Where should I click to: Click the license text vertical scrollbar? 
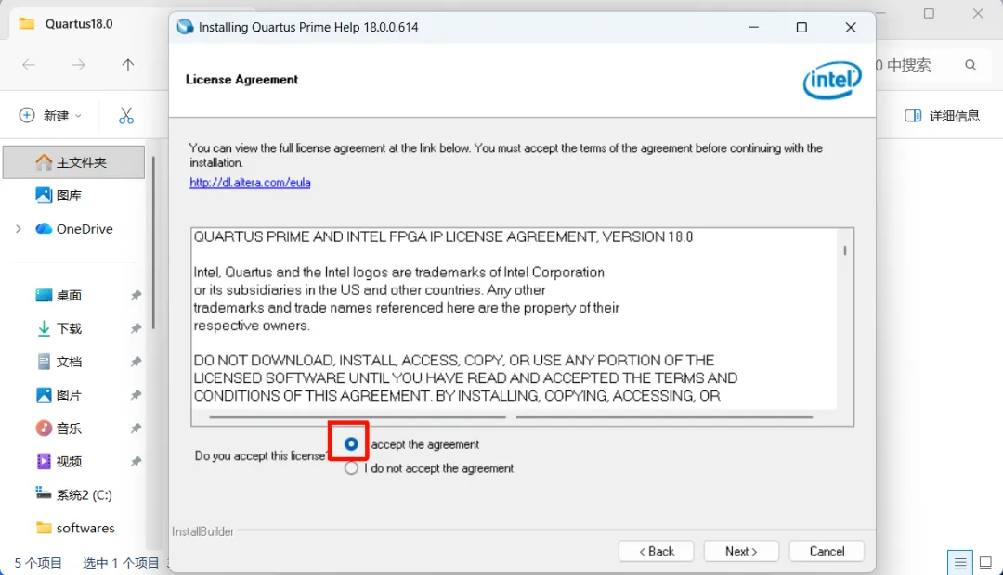coord(845,251)
